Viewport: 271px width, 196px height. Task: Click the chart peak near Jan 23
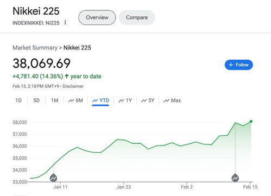(x=117, y=140)
